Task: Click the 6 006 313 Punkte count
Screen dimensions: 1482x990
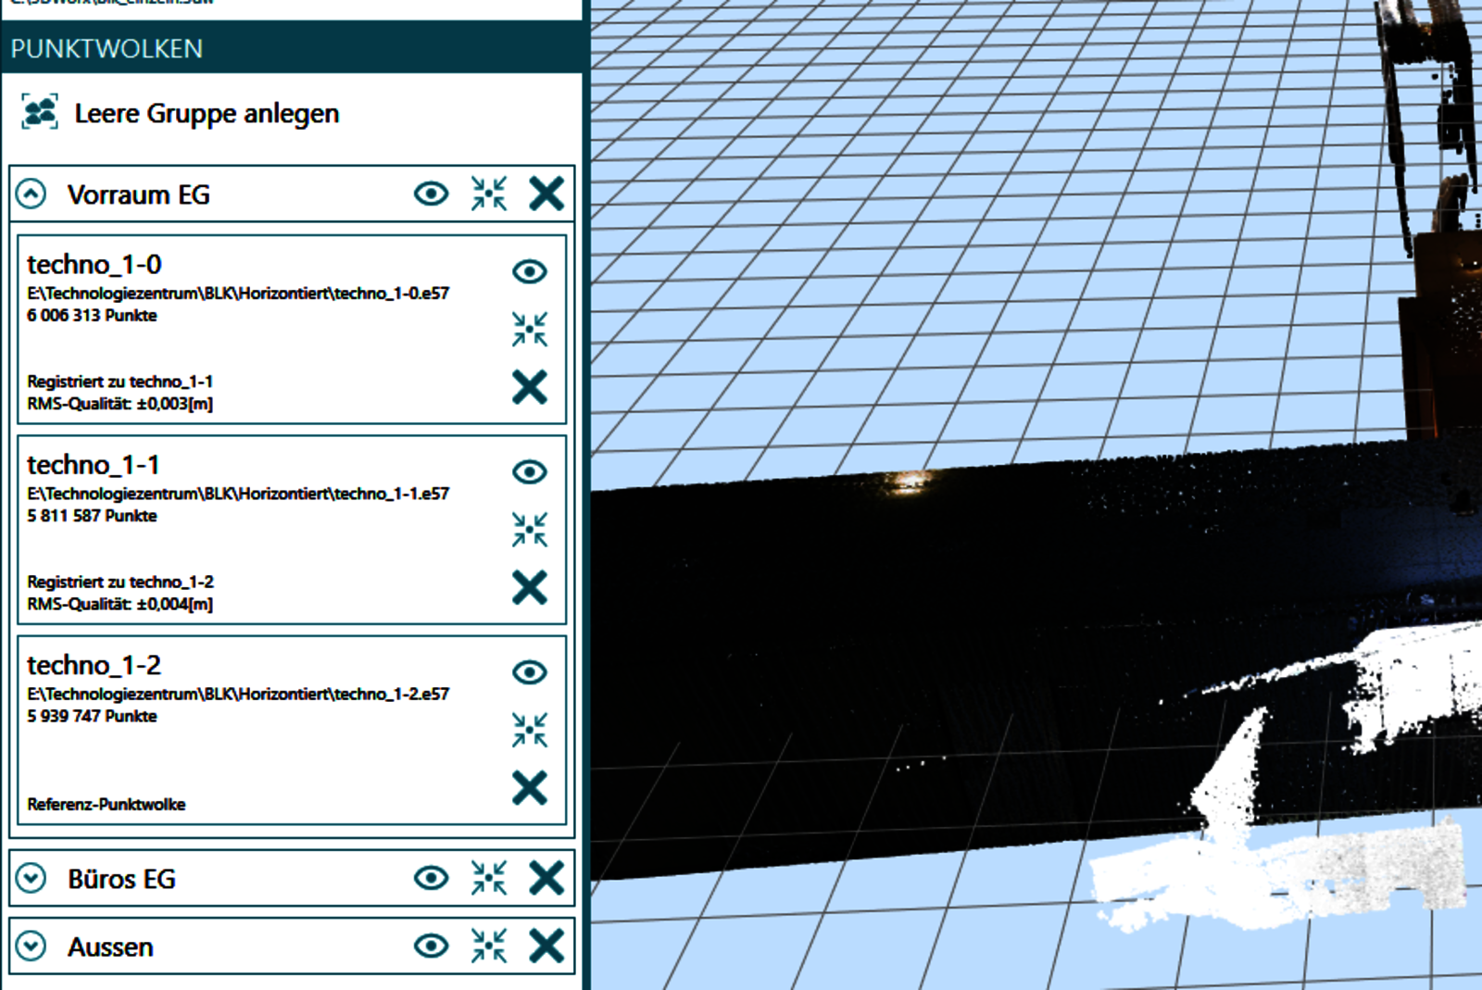Action: 92,316
